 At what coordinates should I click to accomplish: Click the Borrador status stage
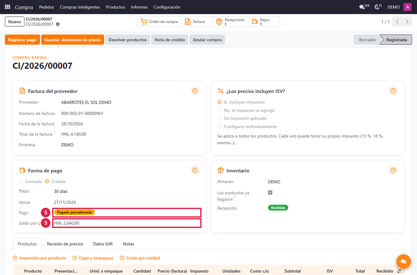click(368, 40)
